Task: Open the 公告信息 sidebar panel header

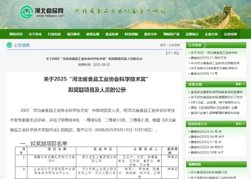Action: pos(216,45)
